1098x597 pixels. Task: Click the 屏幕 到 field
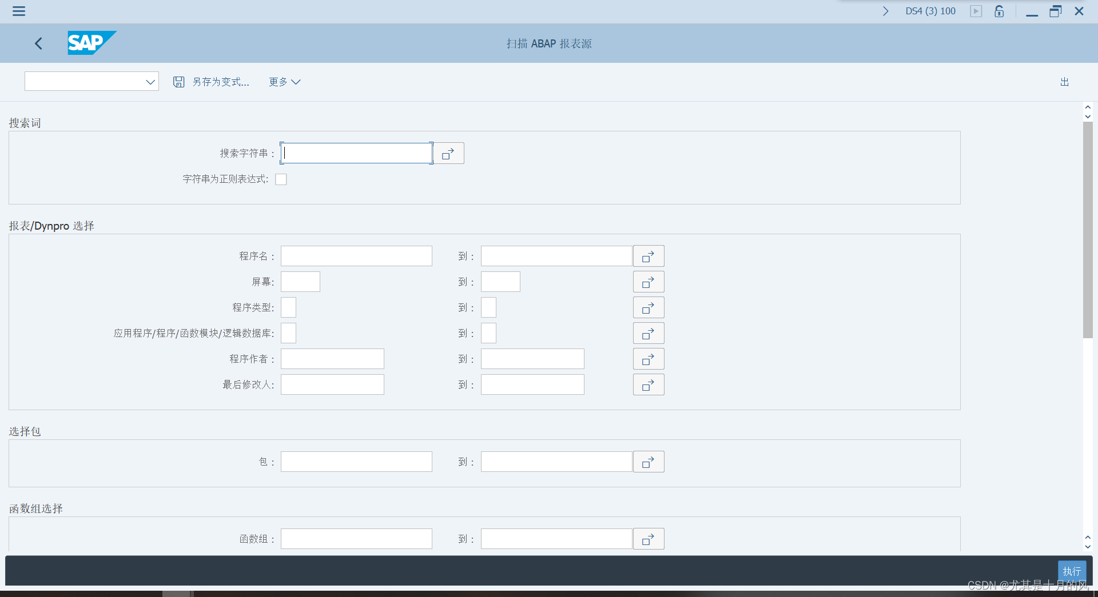[500, 282]
